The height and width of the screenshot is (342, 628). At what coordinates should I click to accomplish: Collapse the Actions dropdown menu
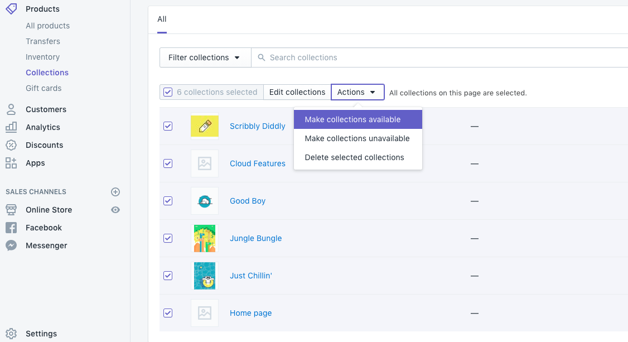(x=358, y=92)
